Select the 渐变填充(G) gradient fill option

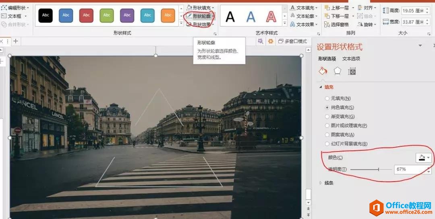click(327, 117)
